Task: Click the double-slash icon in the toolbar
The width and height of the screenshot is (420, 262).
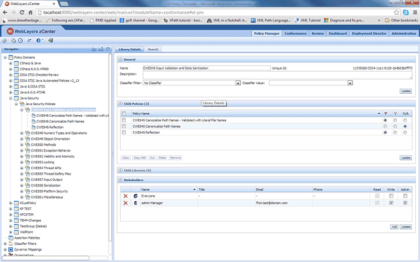Action: [x=29, y=40]
